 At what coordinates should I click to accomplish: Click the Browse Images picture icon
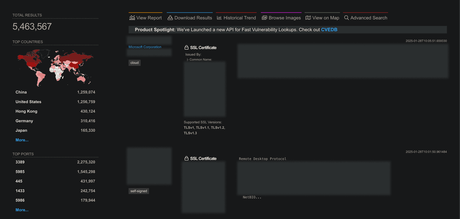[264, 18]
